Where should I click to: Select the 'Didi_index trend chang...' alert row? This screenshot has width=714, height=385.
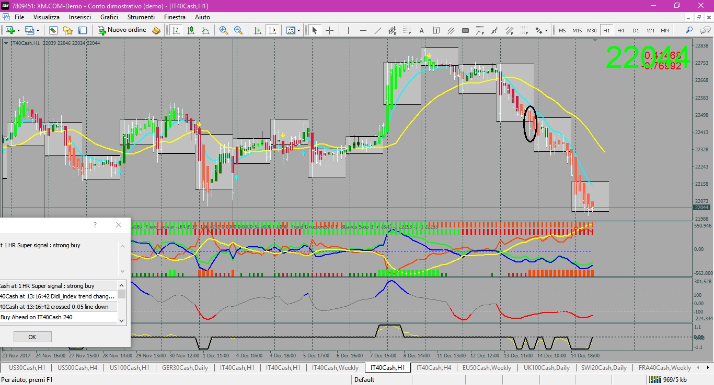pyautogui.click(x=59, y=296)
